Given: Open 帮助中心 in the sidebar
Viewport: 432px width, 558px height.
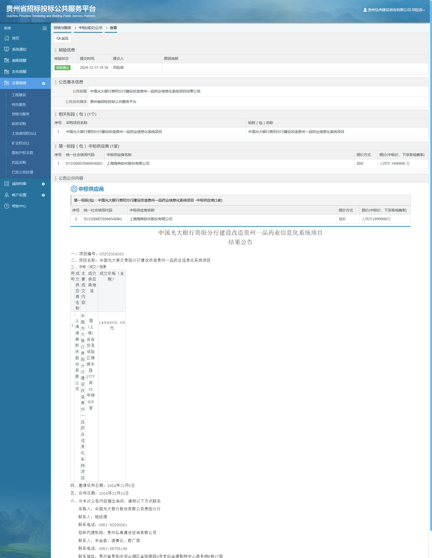Looking at the screenshot, I should tap(19, 206).
